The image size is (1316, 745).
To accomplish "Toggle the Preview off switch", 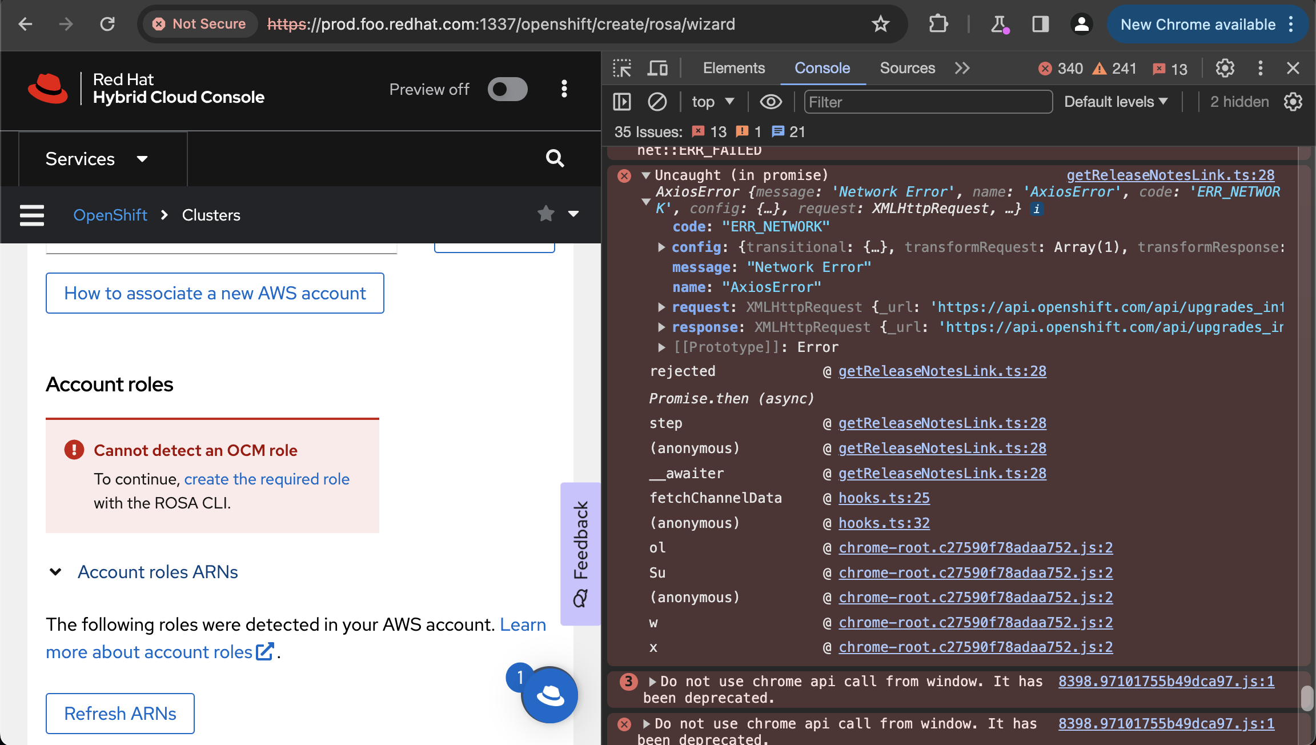I will pos(507,90).
